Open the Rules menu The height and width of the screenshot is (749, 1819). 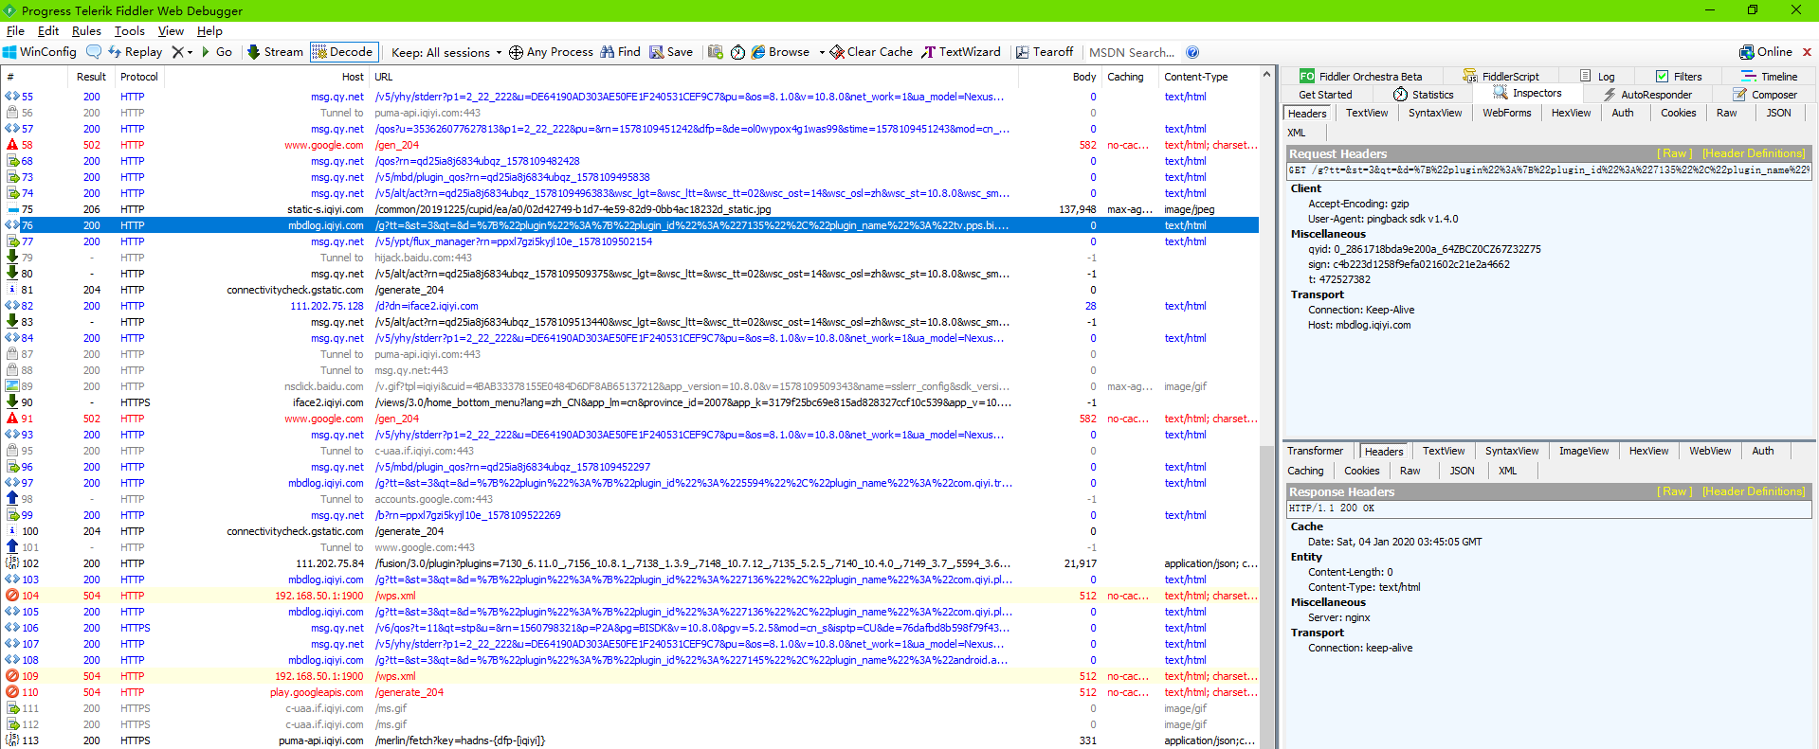pyautogui.click(x=86, y=31)
